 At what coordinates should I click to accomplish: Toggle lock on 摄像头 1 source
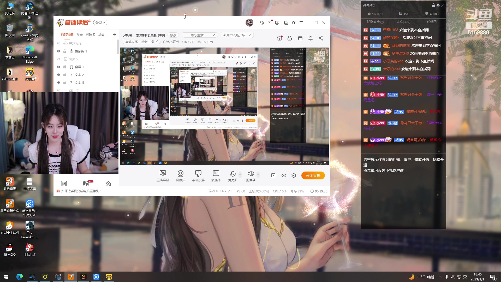point(65,51)
